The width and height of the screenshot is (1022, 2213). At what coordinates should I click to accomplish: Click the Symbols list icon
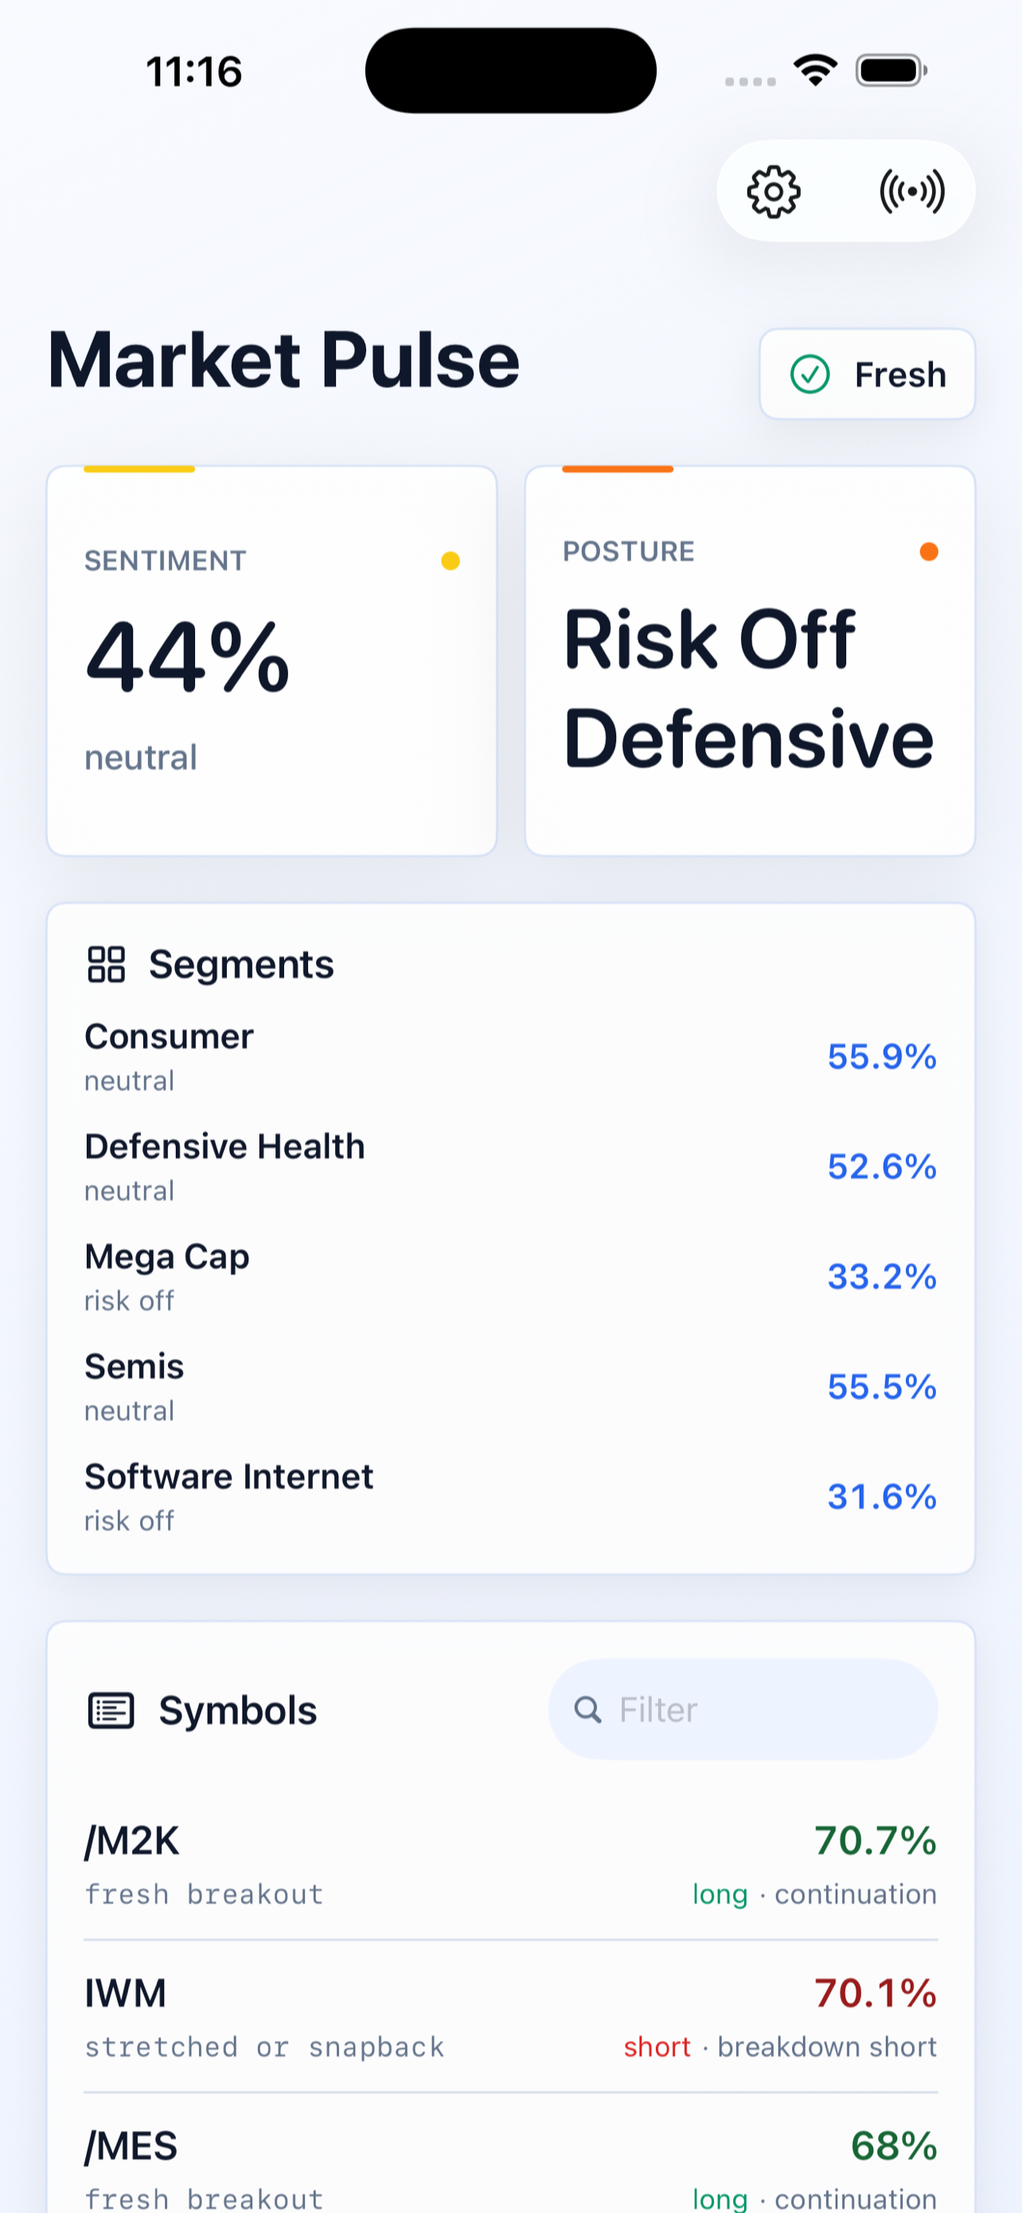coord(111,1710)
